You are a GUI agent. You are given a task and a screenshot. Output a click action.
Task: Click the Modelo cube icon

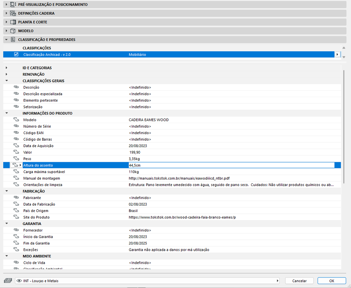[13, 31]
